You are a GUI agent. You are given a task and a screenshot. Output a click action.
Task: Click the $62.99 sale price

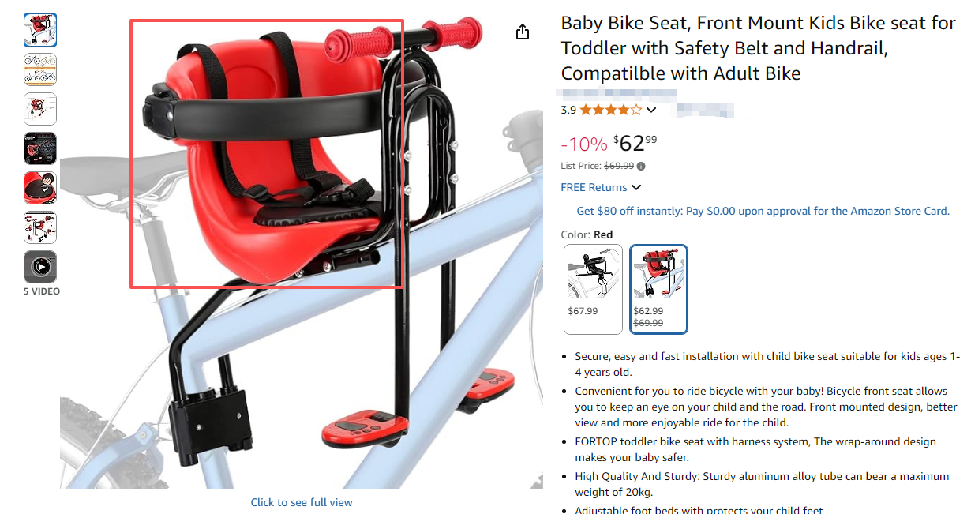[635, 143]
